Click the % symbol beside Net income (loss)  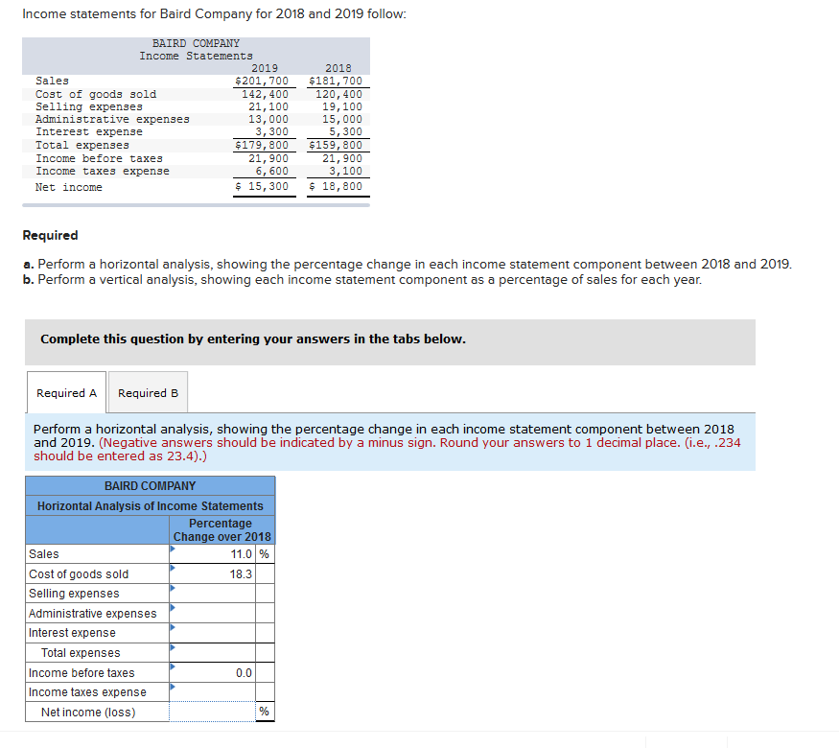(265, 712)
